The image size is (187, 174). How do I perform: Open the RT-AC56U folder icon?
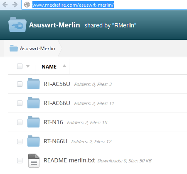click(x=33, y=84)
